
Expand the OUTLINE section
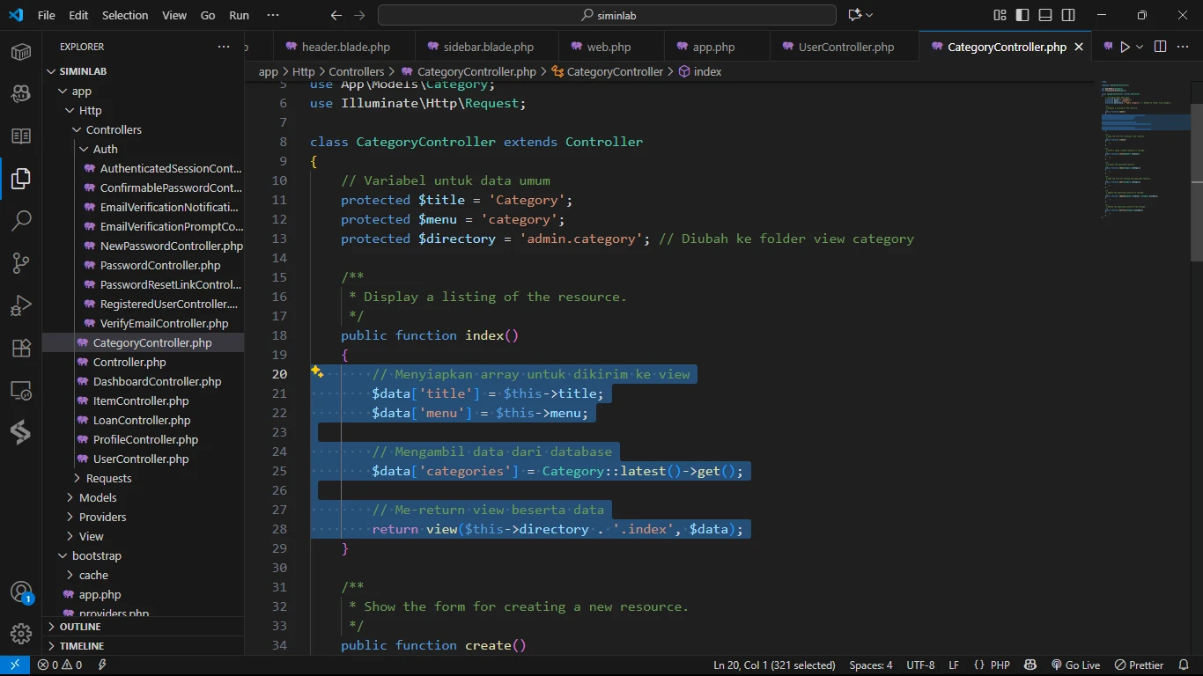click(80, 627)
